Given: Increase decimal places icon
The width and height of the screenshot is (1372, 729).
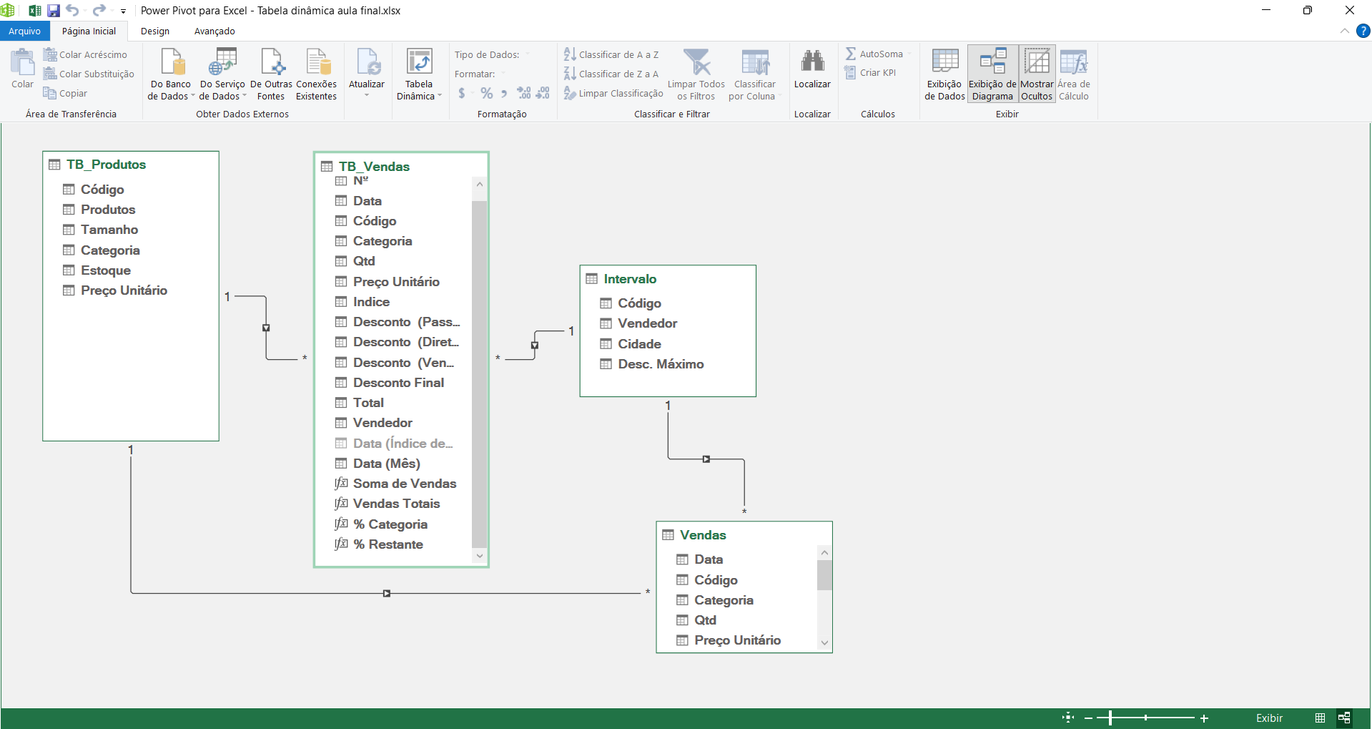Looking at the screenshot, I should pyautogui.click(x=524, y=93).
